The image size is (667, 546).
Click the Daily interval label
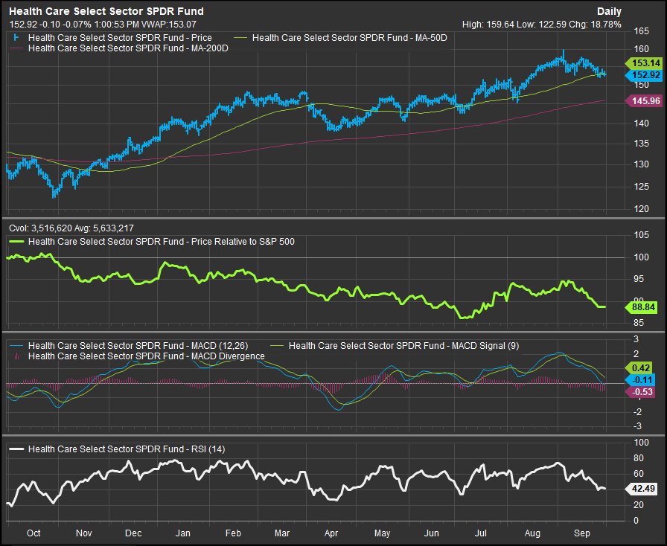[609, 11]
